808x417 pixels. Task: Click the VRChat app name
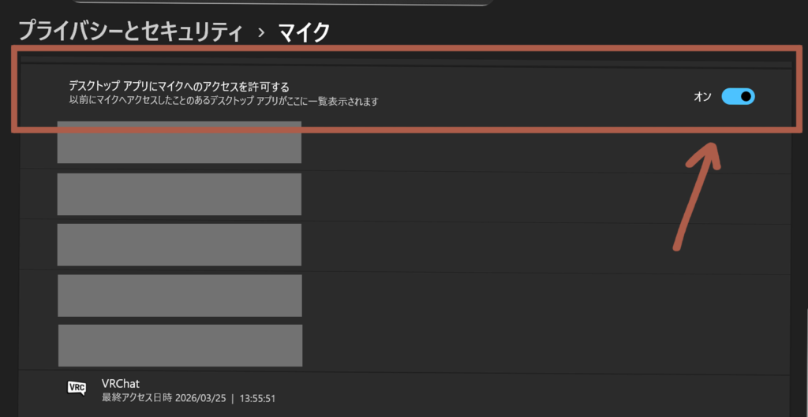121,383
